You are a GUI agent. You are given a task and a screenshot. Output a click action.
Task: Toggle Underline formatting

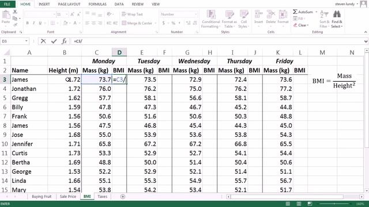click(40, 23)
